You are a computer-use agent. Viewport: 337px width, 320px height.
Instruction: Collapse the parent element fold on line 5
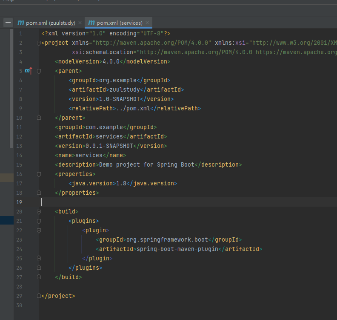pyautogui.click(x=39, y=71)
